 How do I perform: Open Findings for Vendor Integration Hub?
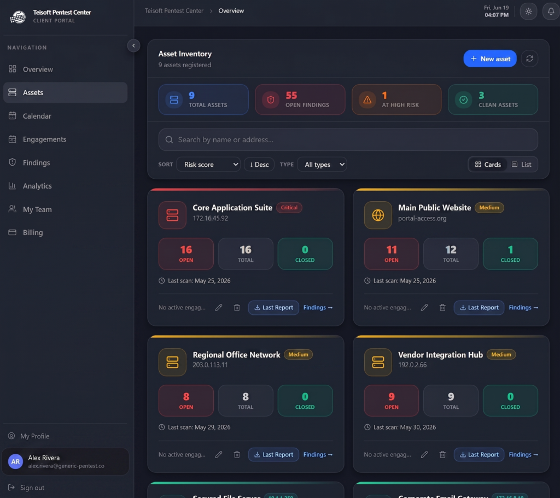(x=523, y=454)
